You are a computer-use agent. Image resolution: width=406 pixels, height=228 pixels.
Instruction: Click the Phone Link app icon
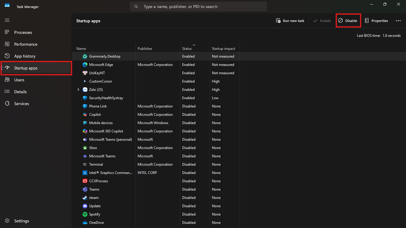pyautogui.click(x=85, y=106)
